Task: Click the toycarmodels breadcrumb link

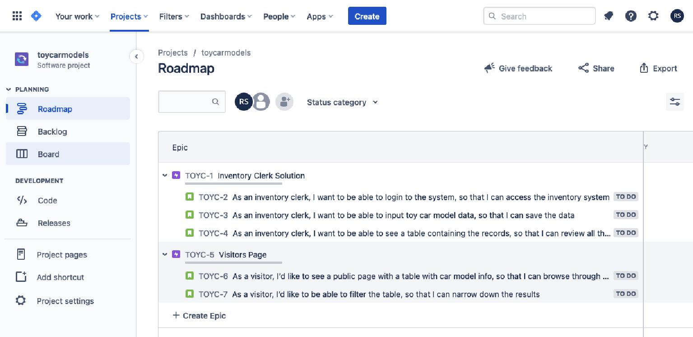Action: pos(226,52)
